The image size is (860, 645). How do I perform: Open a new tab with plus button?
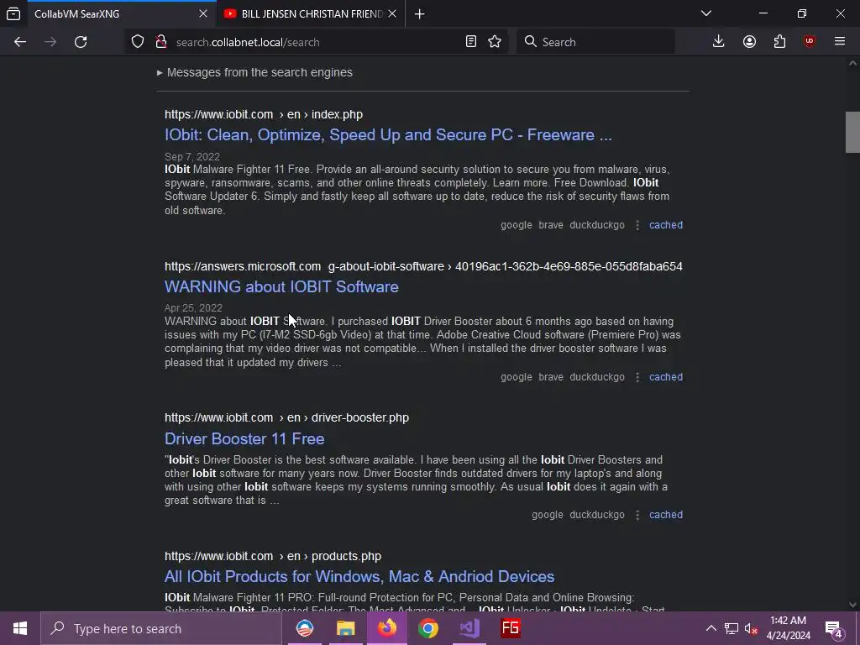[420, 14]
